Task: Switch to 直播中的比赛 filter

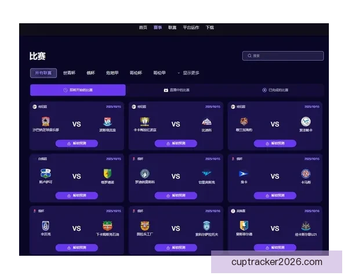Action: click(176, 90)
